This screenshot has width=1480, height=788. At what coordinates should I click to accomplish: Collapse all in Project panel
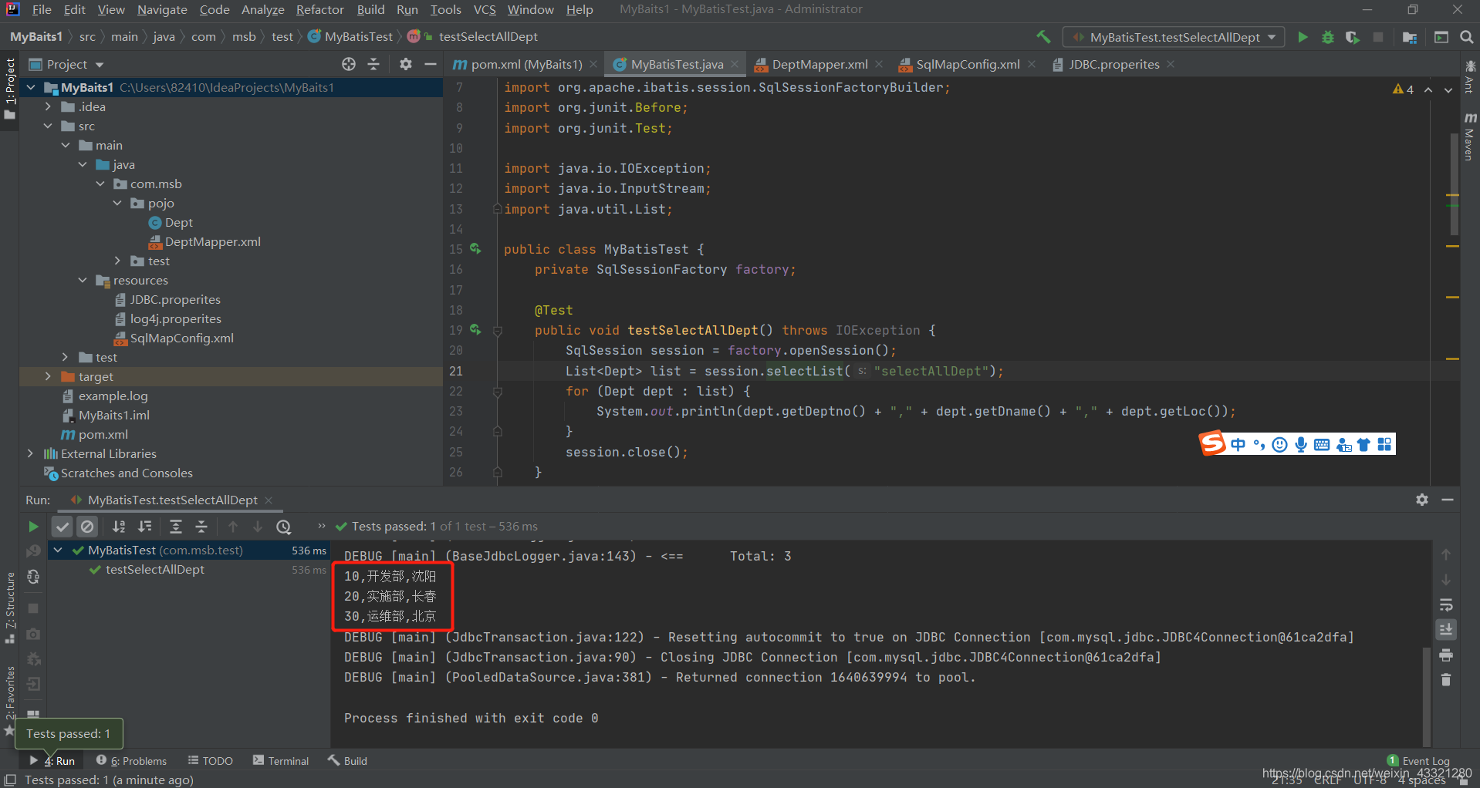pos(373,64)
